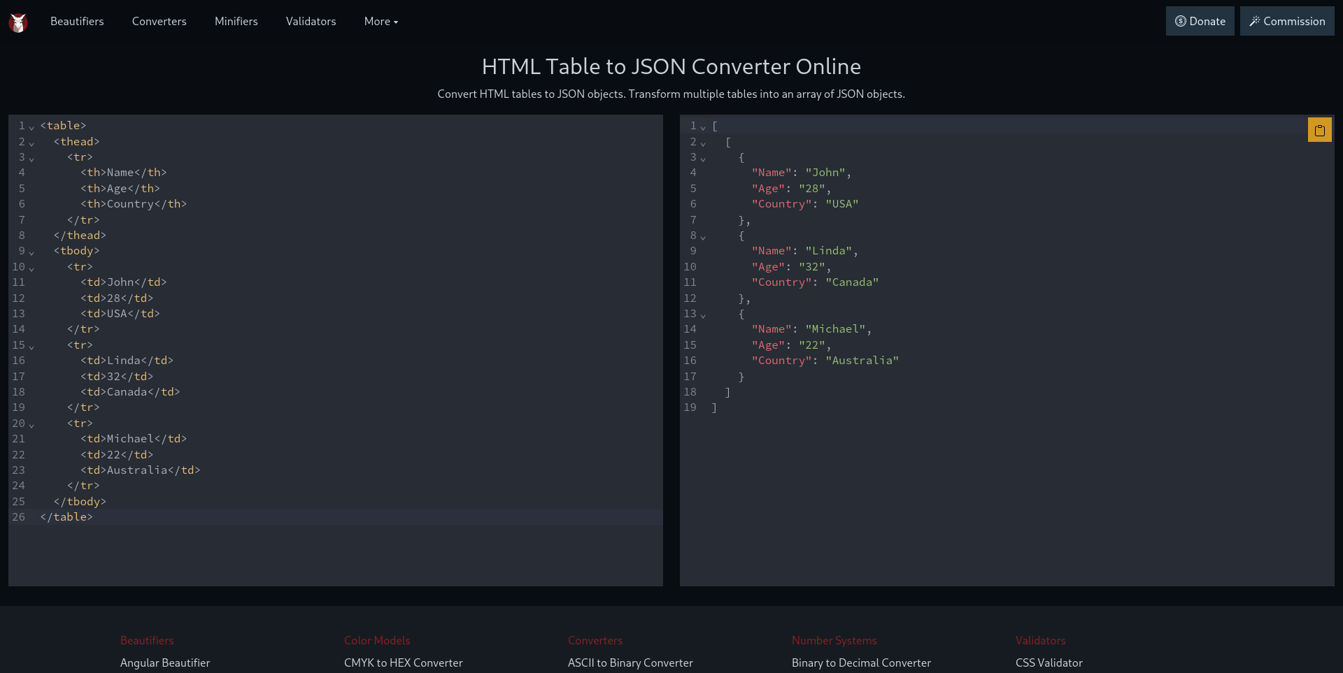
Task: Click the <td>Linda</td> line in HTML editor
Action: tap(127, 361)
